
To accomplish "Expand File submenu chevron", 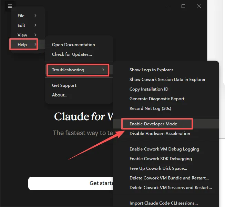I will coord(35,15).
